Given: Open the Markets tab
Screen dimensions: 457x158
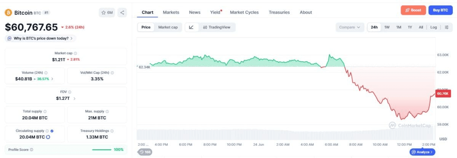Looking at the screenshot, I should [171, 12].
